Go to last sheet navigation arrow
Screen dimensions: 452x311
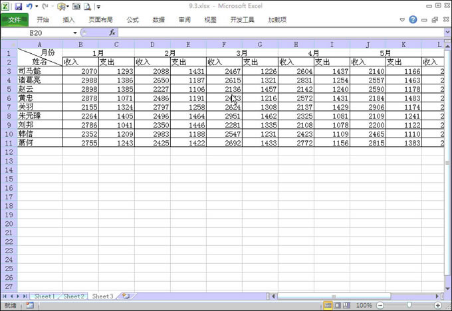(25, 296)
